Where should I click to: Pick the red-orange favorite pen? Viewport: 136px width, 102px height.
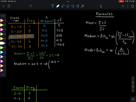coord(3,66)
